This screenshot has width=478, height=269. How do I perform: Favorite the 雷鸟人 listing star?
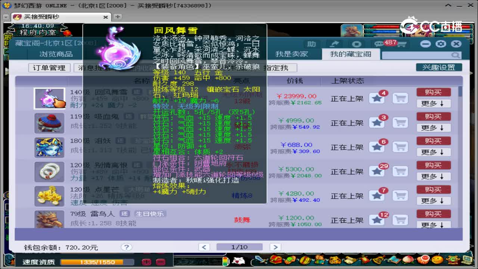coord(377,220)
